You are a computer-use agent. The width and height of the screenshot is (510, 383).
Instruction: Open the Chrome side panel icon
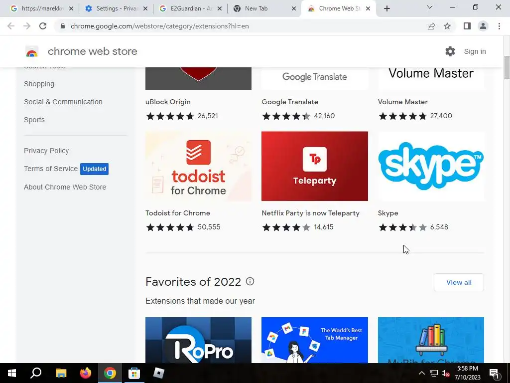tap(467, 26)
